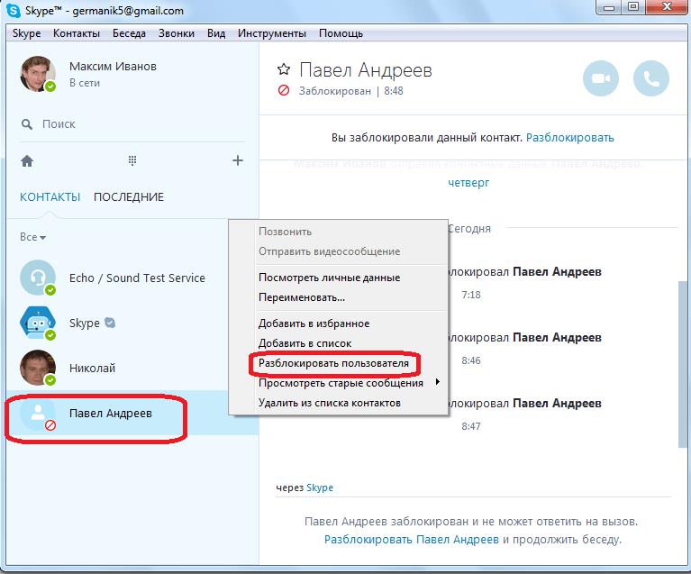Click the voice call phone button
The width and height of the screenshot is (691, 574).
(650, 78)
